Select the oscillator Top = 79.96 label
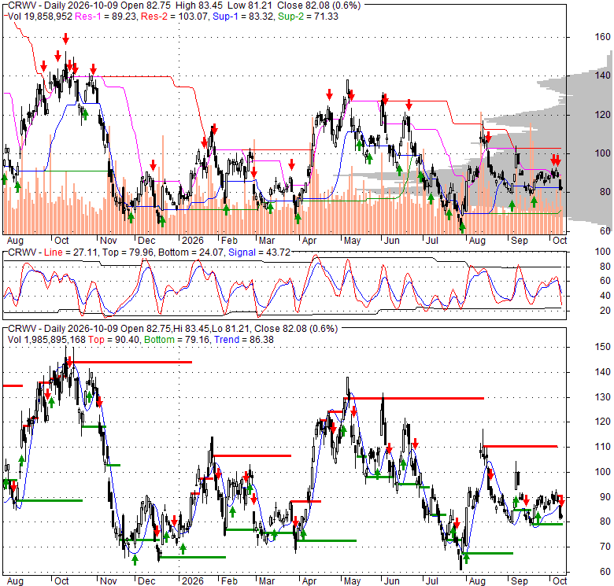 tap(128, 252)
